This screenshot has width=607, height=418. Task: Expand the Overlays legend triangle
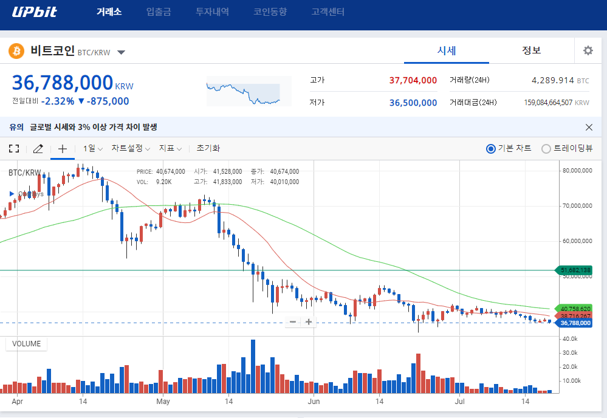(11, 194)
